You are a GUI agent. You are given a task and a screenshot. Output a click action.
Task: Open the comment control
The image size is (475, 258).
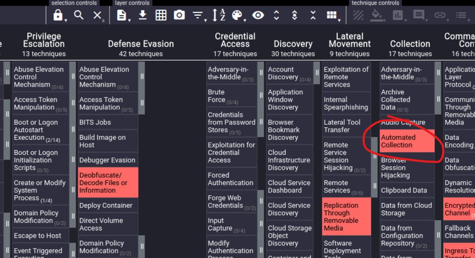click(419, 15)
